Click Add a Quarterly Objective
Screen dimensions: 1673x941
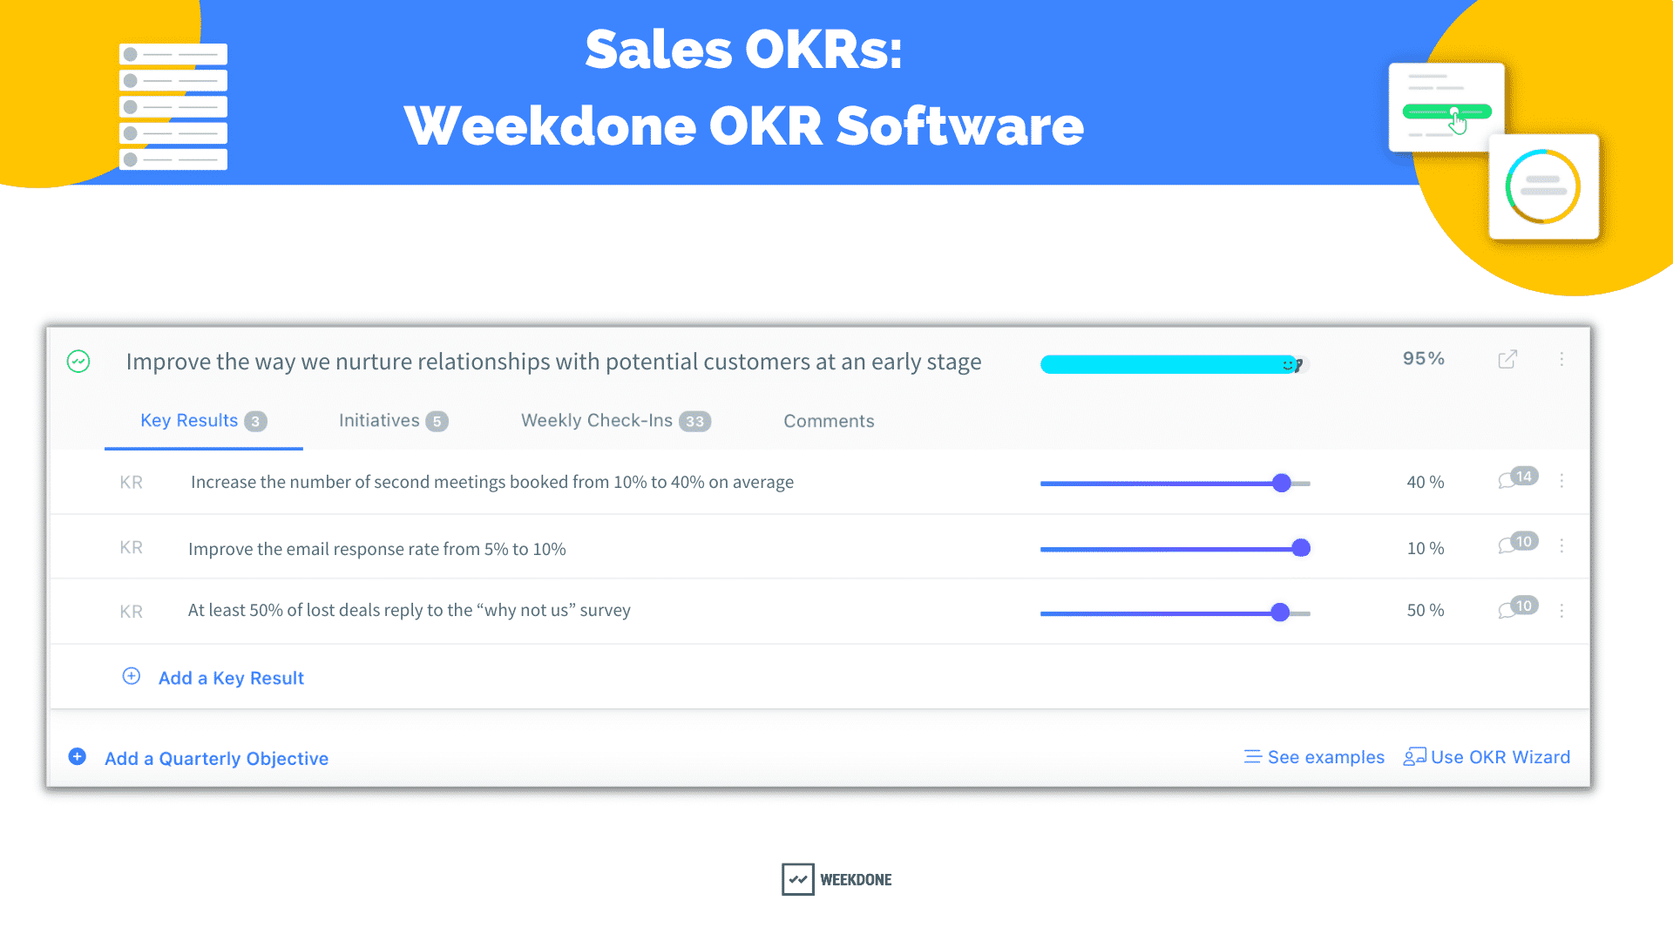pos(216,758)
